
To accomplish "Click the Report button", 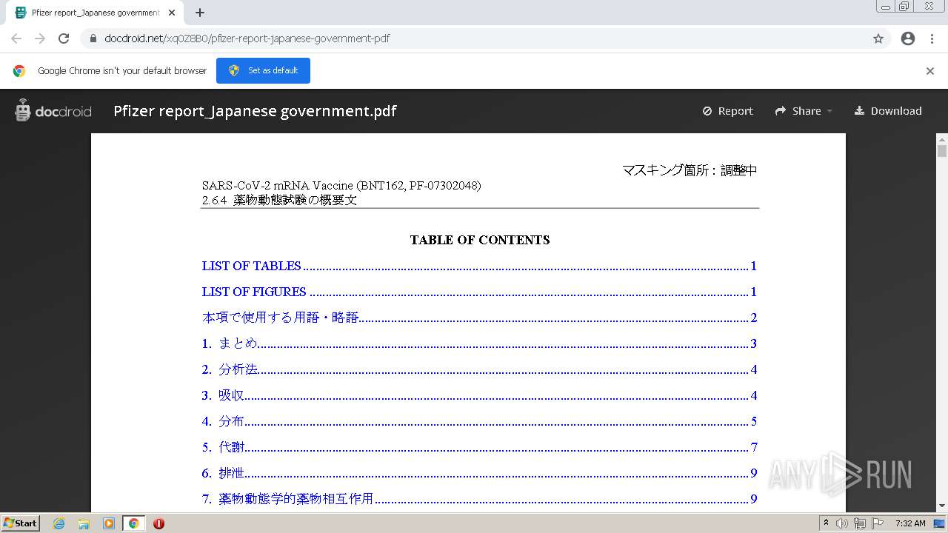I will (x=727, y=111).
